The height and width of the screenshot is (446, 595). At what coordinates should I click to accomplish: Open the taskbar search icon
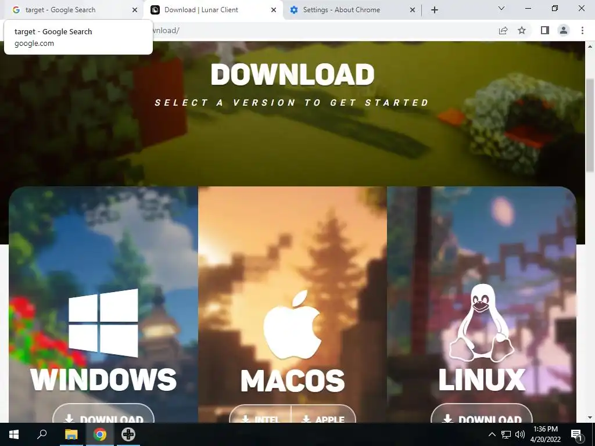[x=42, y=434]
